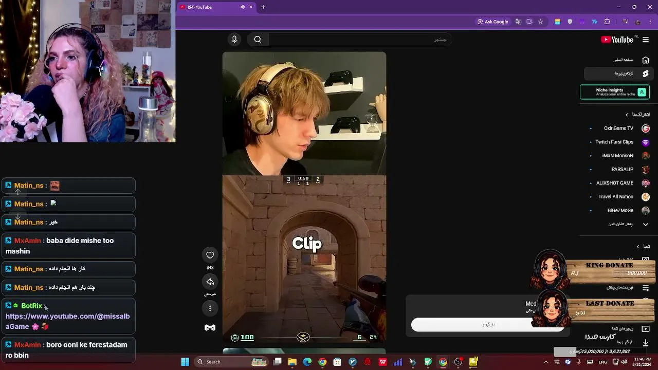Open File Explorer from the taskbar
The width and height of the screenshot is (658, 370).
point(292,362)
